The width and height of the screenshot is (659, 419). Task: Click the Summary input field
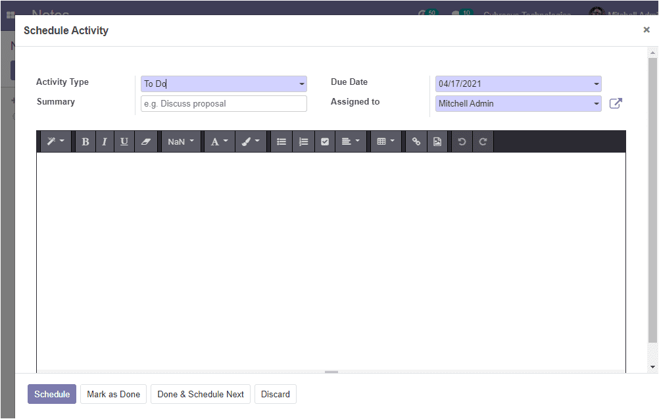point(224,103)
